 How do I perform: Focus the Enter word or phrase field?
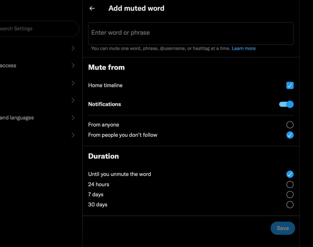click(191, 33)
